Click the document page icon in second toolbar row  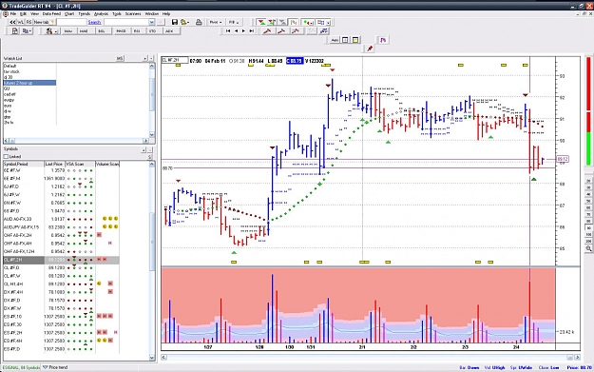[x=14, y=31]
